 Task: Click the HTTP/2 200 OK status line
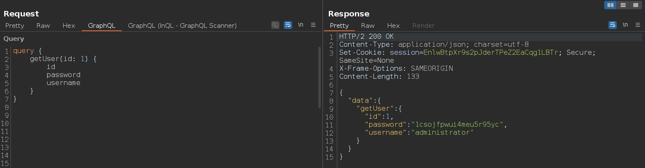[366, 37]
